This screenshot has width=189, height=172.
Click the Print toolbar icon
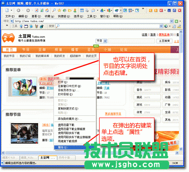point(87,11)
